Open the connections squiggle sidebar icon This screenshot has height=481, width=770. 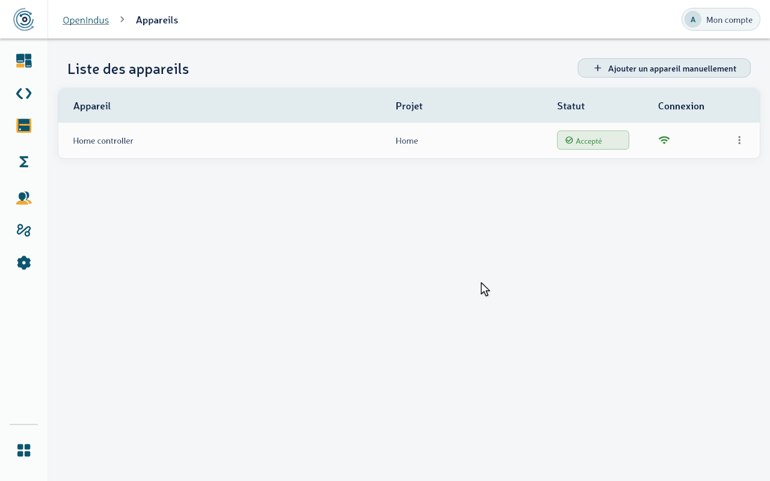coord(23,230)
